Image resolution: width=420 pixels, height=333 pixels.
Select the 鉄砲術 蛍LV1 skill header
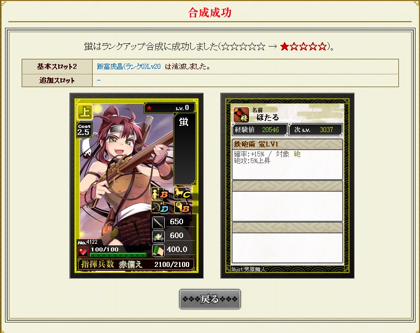(x=287, y=144)
